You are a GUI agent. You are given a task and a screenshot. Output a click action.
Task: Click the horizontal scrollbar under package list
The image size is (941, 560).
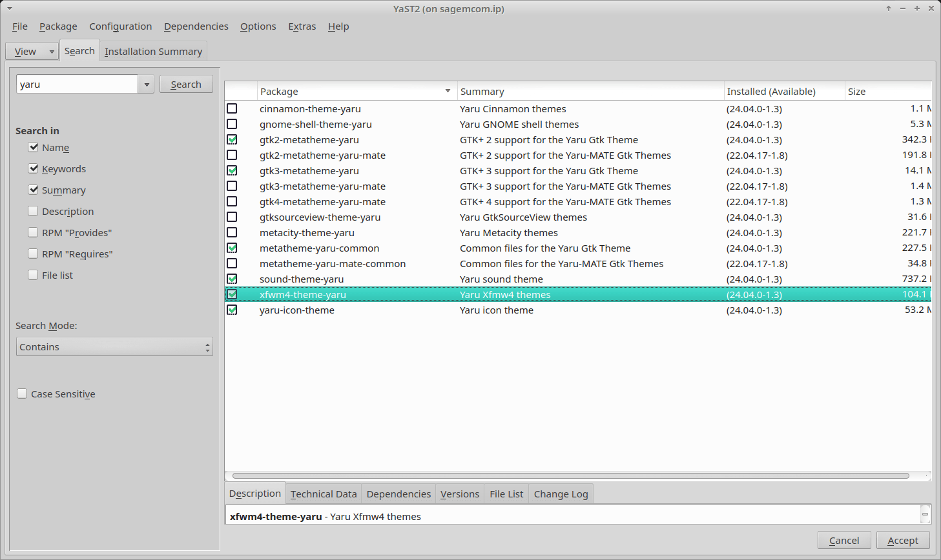[x=570, y=476]
